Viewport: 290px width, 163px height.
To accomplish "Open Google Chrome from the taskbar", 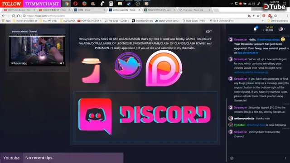I will pyautogui.click(x=67, y=4).
